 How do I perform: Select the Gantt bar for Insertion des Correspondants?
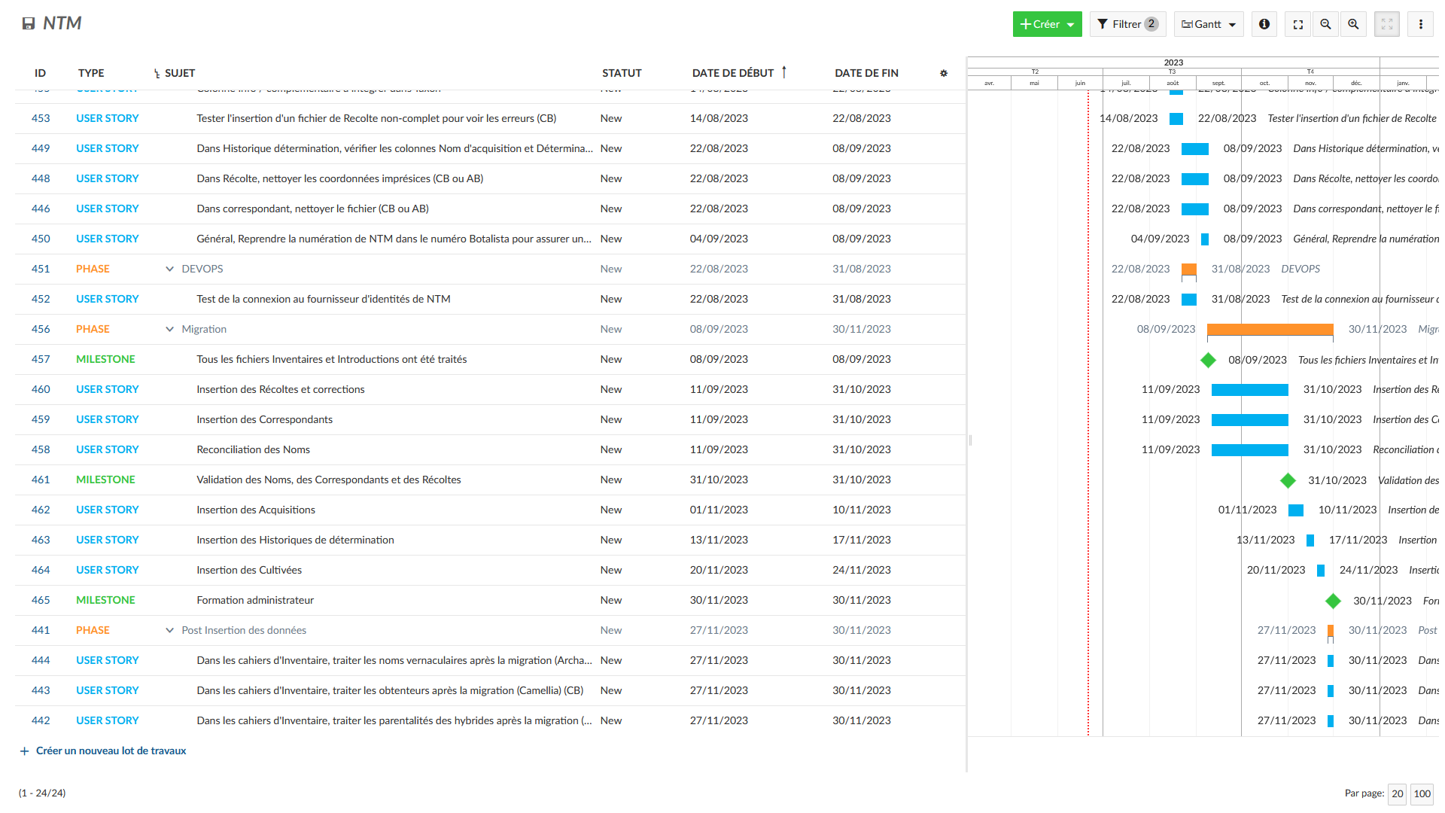pyautogui.click(x=1249, y=420)
